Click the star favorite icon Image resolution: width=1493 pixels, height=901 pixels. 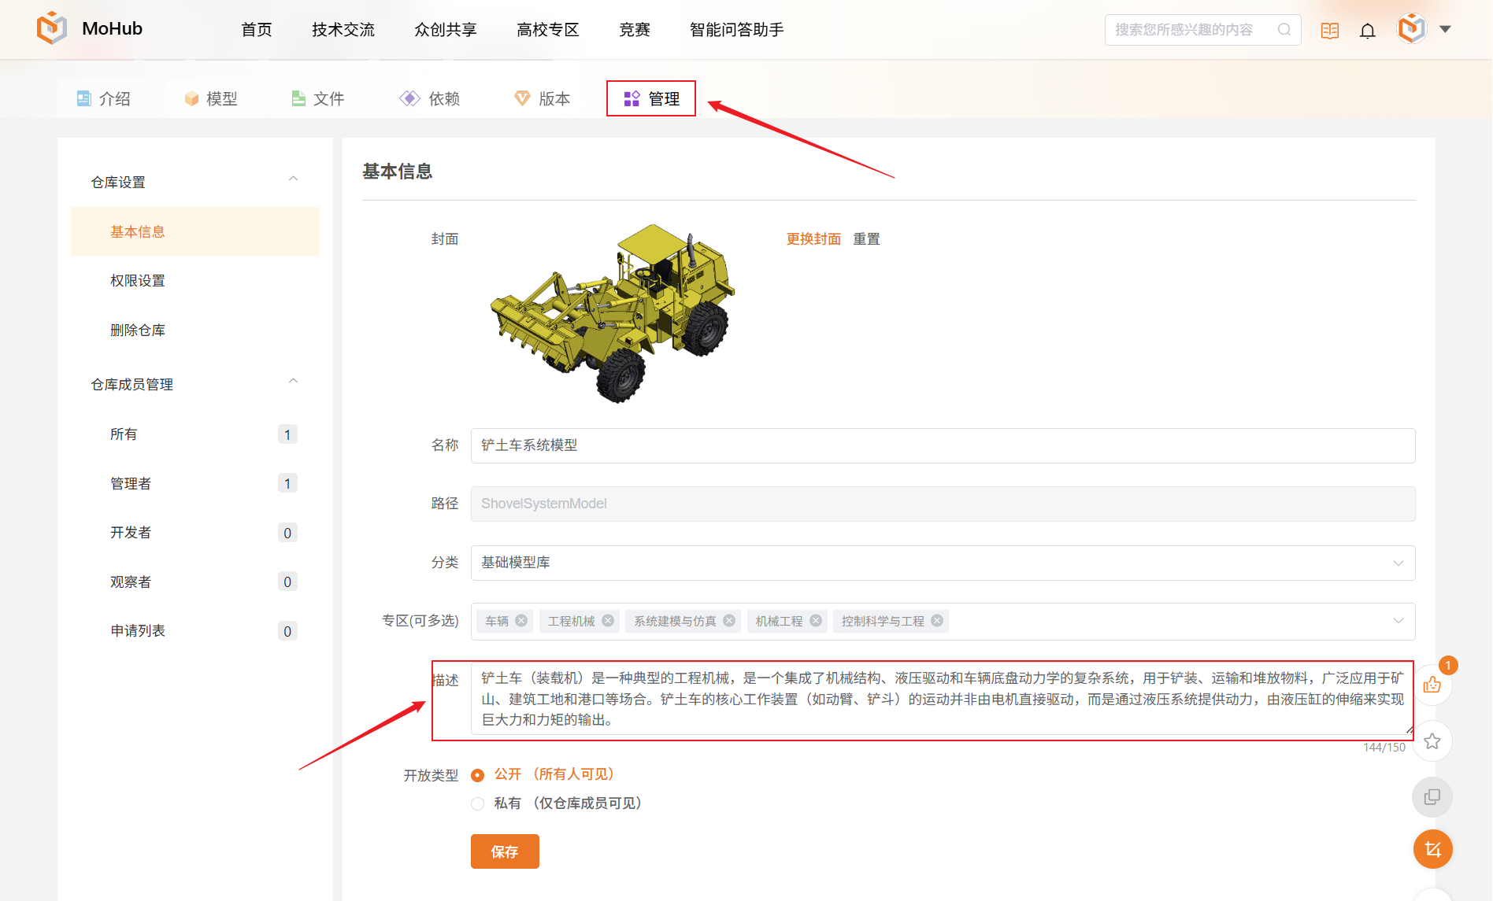1432,741
